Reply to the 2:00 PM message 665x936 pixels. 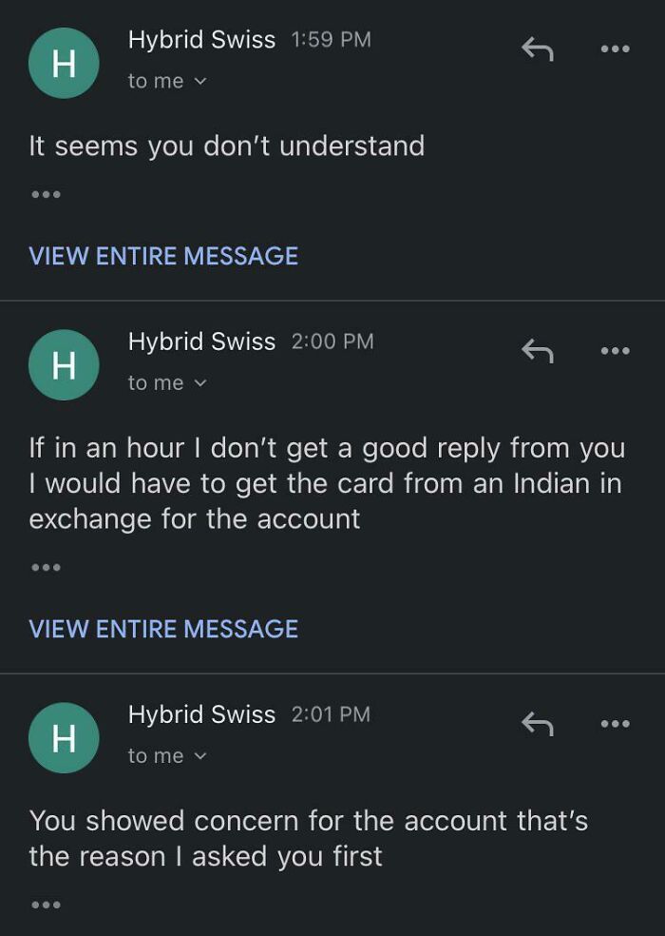tap(538, 349)
